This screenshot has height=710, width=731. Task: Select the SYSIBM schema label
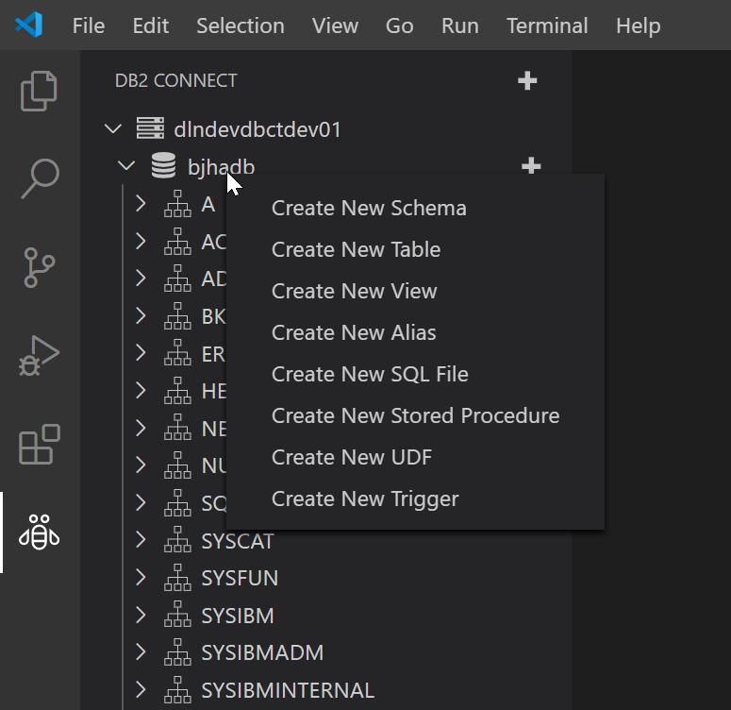click(x=238, y=616)
